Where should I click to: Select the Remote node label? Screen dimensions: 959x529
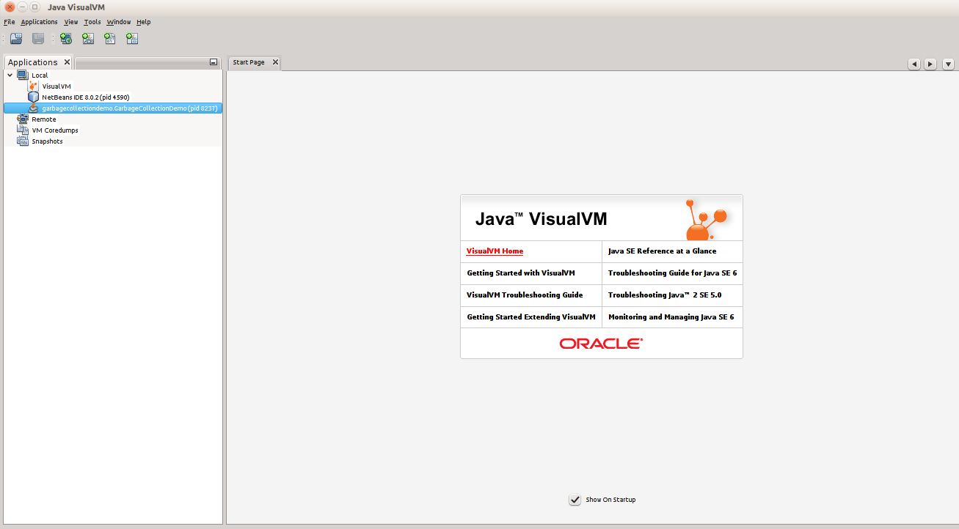pos(44,119)
